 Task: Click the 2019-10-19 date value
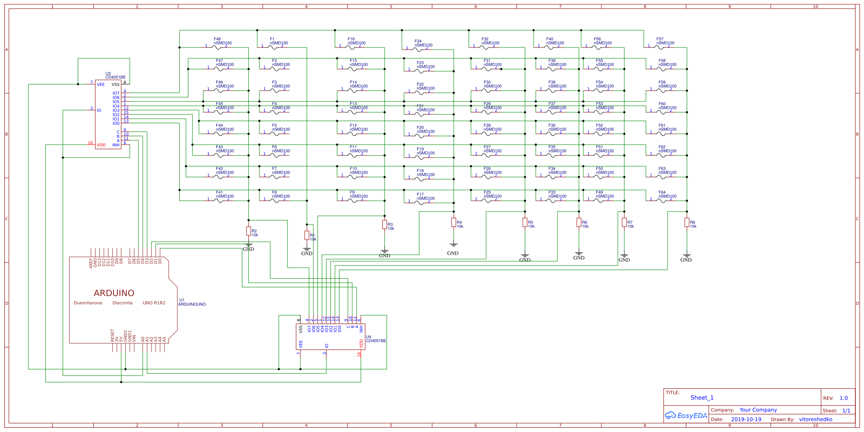pos(746,419)
